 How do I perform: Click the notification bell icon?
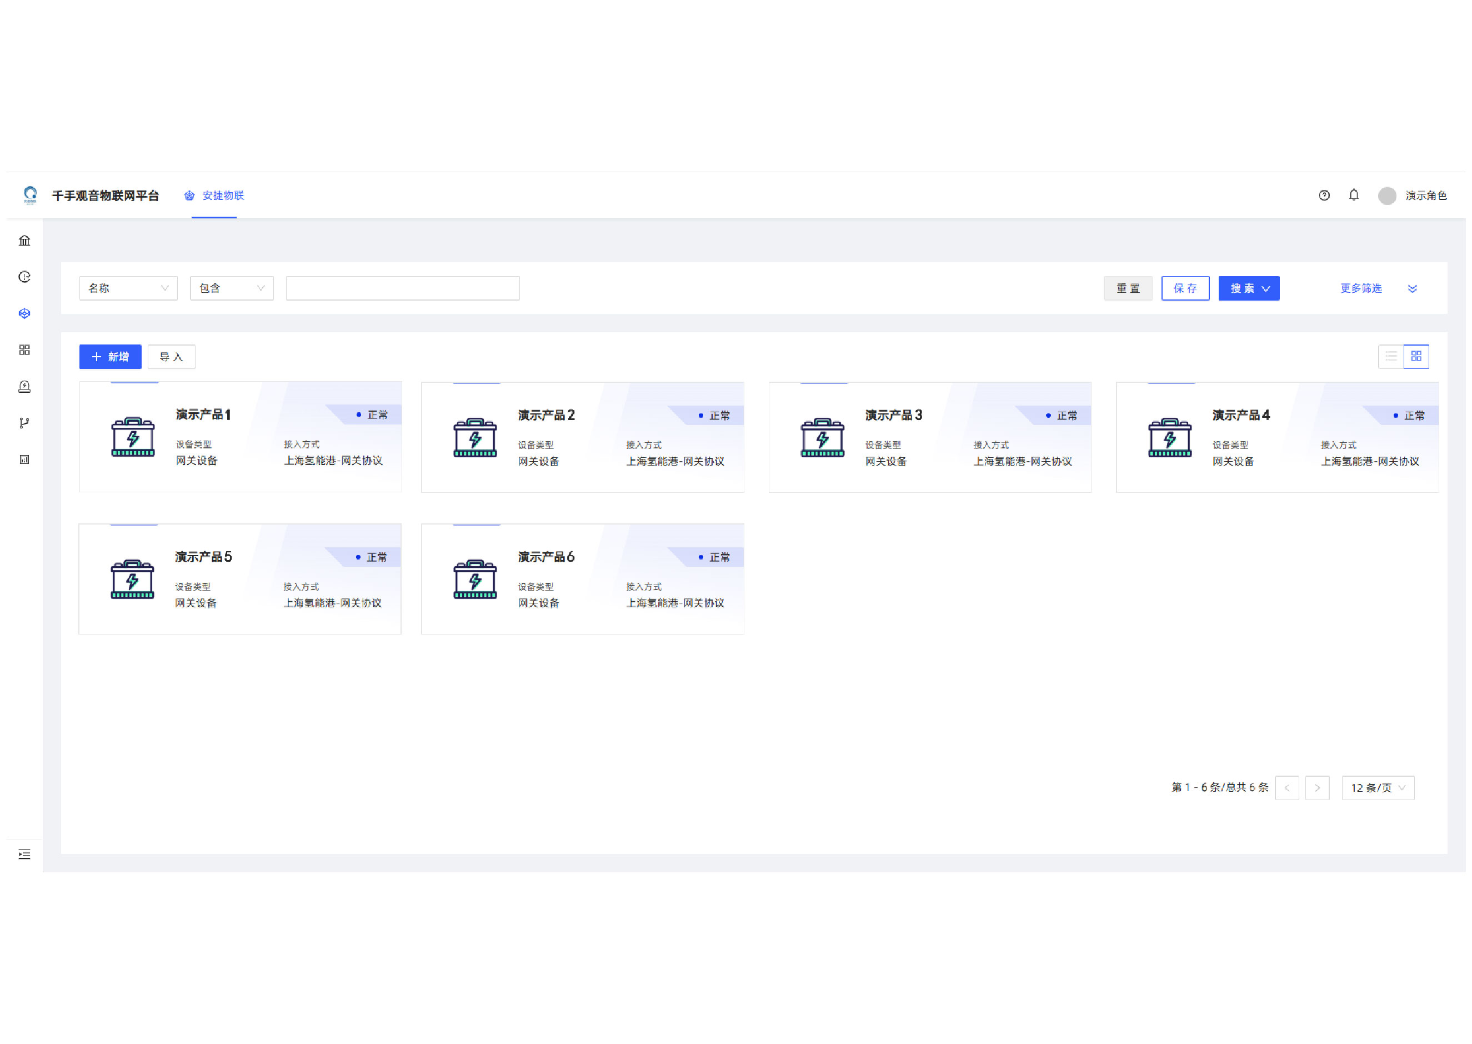click(x=1353, y=195)
